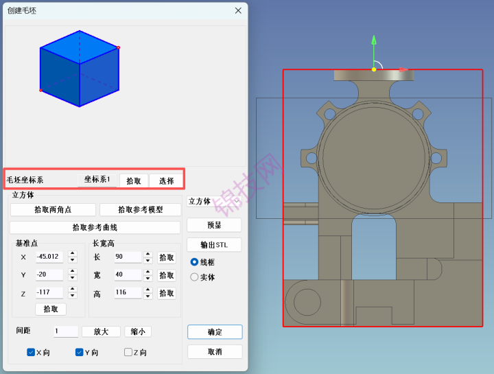The height and width of the screenshot is (374, 494).
Task: Click the 输出STL button
Action: click(214, 245)
